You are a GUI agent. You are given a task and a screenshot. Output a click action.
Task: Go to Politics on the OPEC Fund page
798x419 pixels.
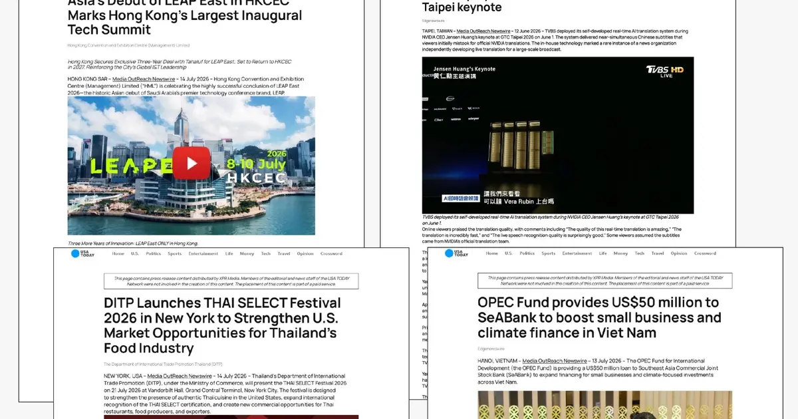[x=527, y=253]
